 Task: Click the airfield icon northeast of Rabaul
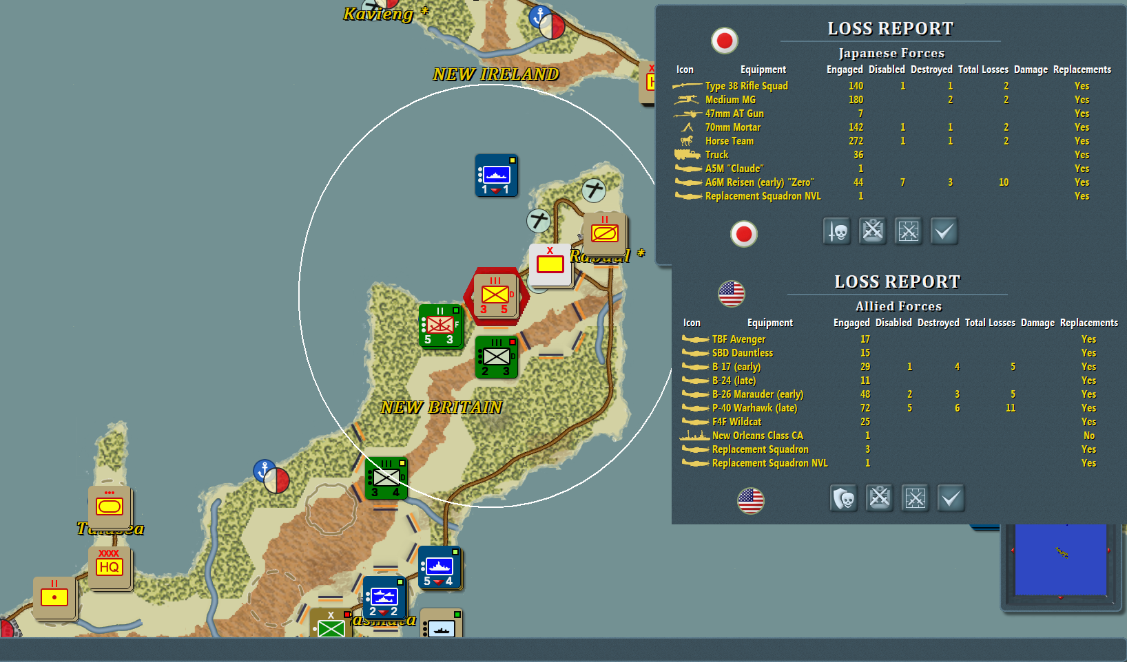[x=594, y=189]
